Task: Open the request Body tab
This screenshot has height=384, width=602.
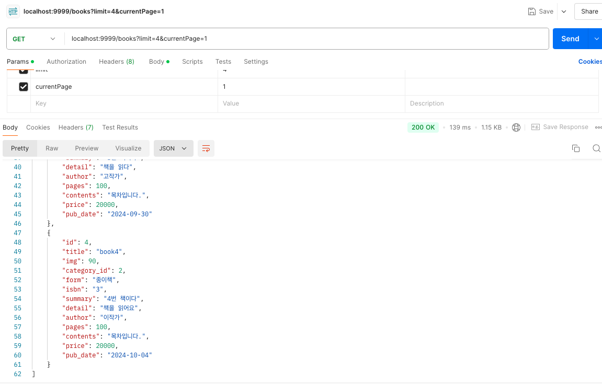Action: pos(159,61)
